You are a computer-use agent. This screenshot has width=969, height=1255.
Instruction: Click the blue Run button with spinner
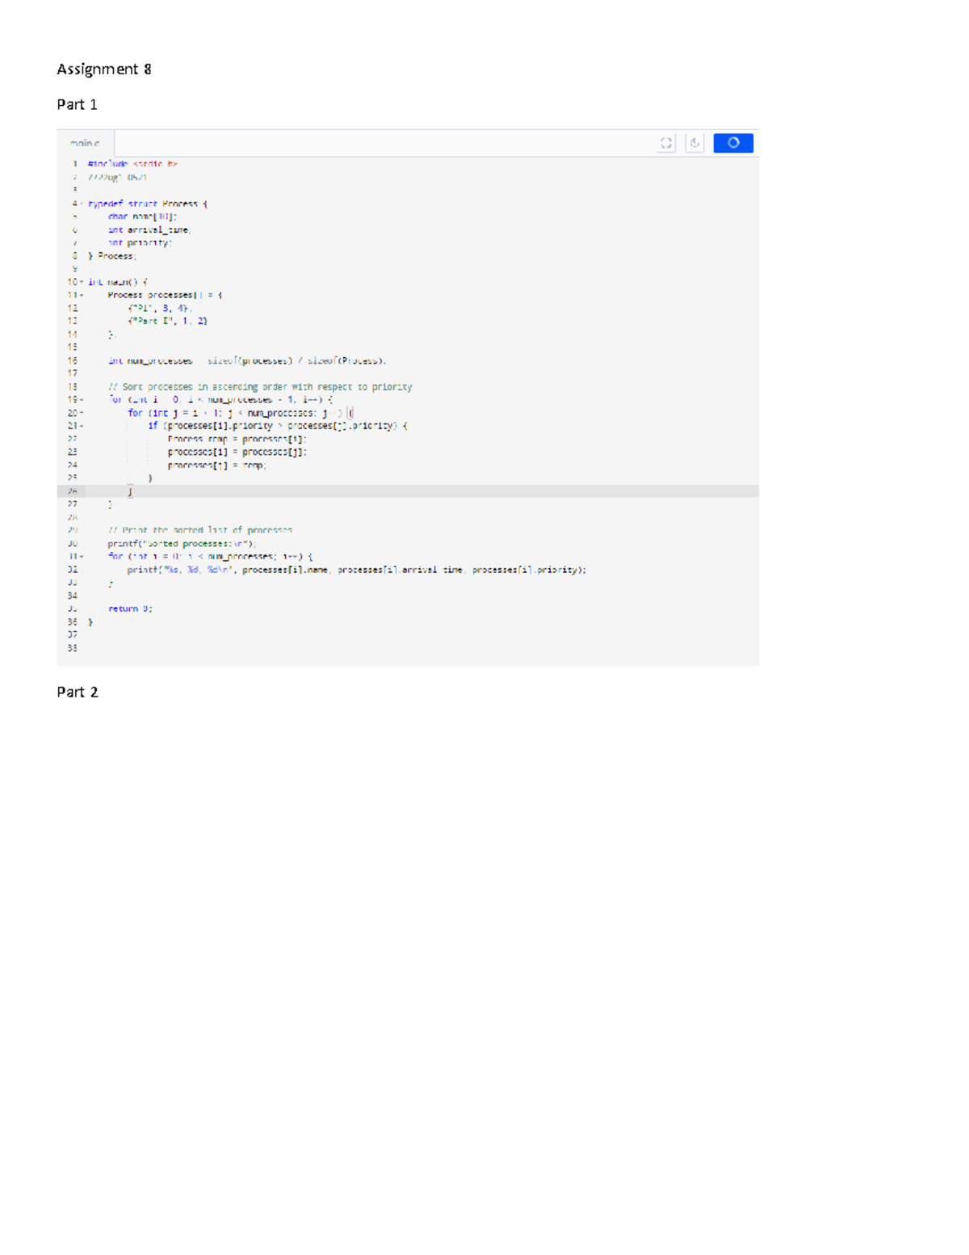coord(732,142)
